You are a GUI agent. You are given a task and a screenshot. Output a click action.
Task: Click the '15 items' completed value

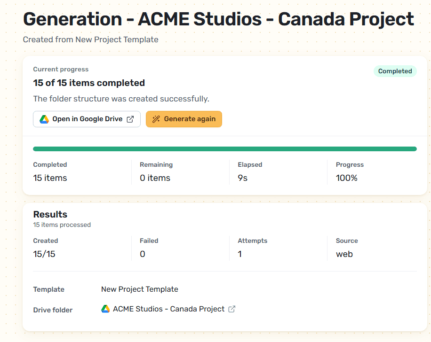point(50,178)
